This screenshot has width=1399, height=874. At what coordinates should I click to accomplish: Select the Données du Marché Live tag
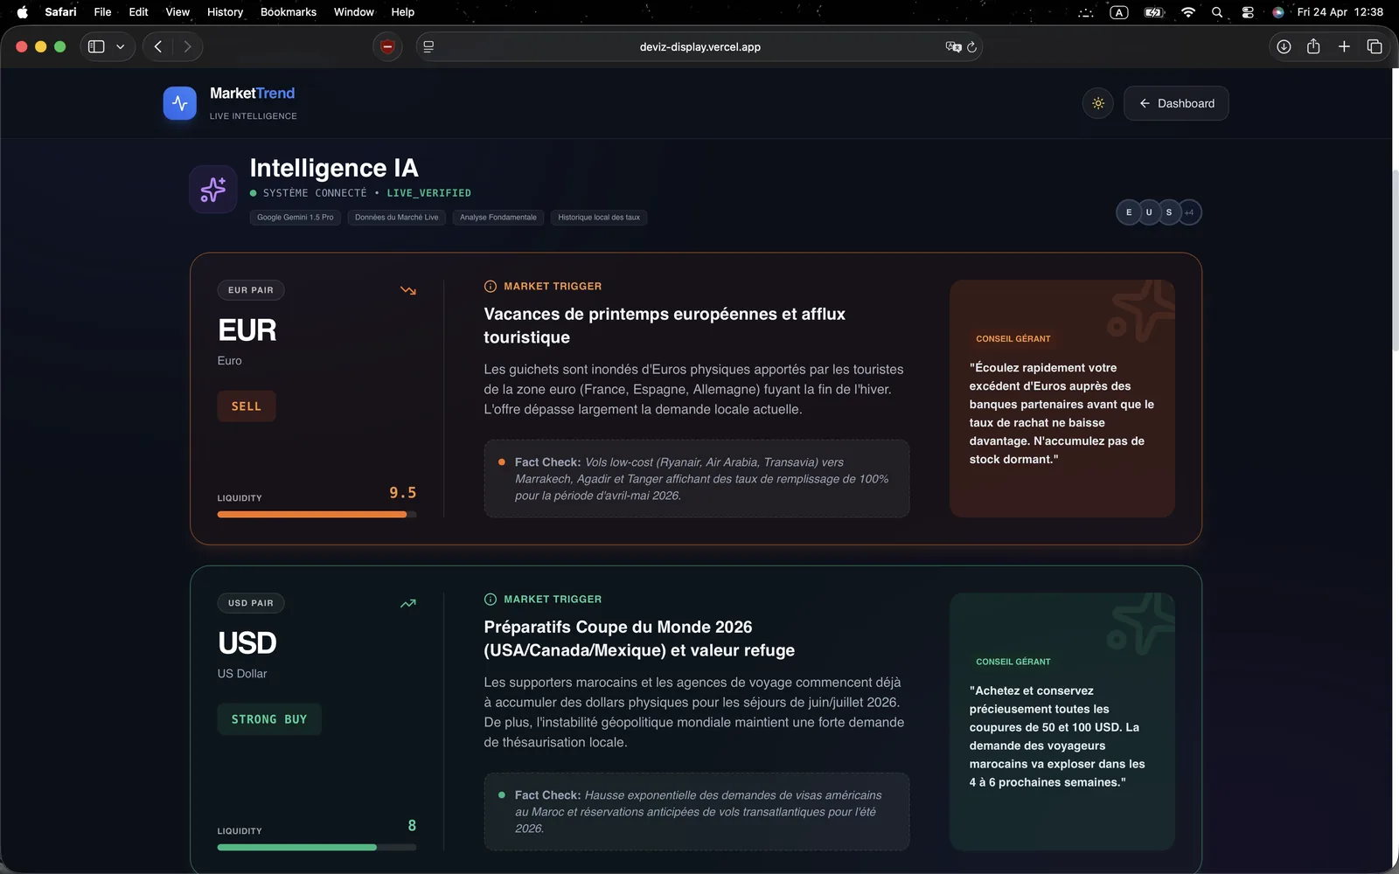[x=397, y=218]
